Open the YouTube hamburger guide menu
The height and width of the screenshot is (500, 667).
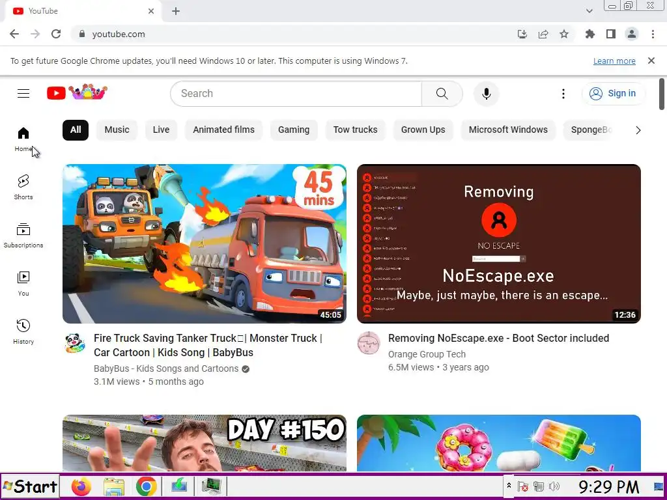pos(23,93)
